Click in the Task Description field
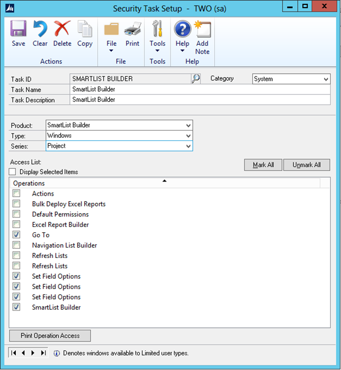This screenshot has width=341, height=370. point(200,99)
